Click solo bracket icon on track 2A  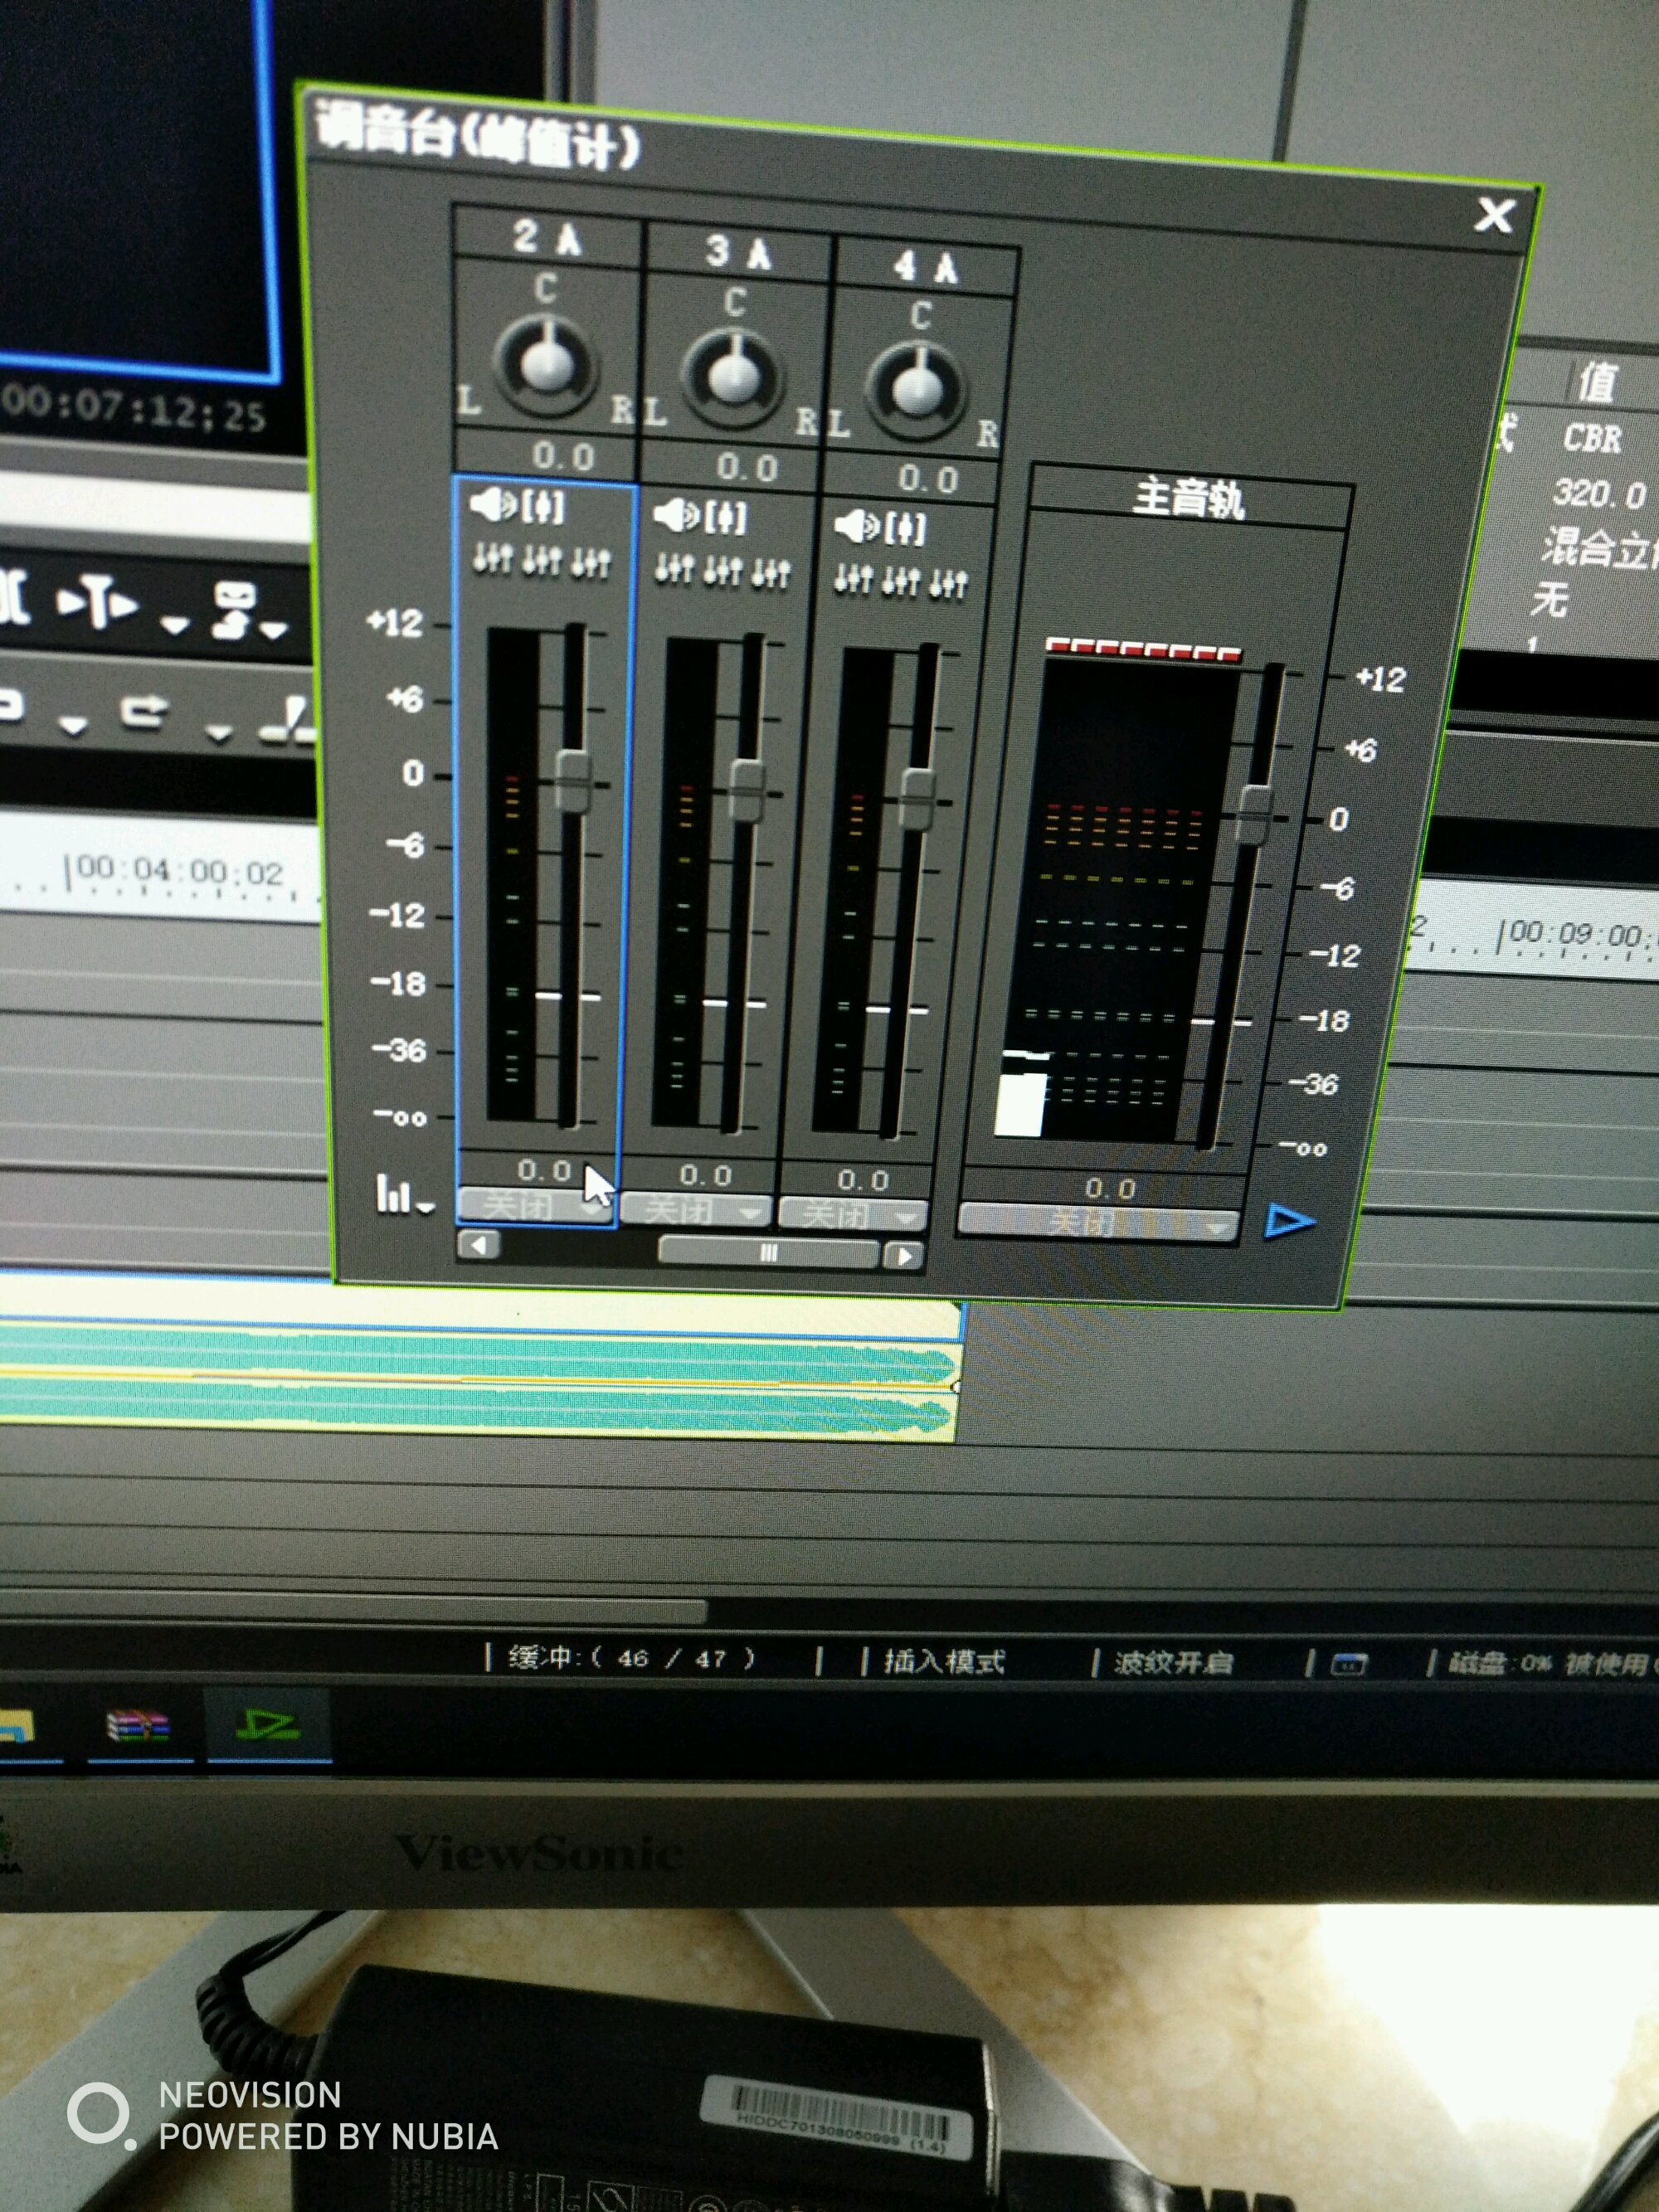click(x=544, y=508)
